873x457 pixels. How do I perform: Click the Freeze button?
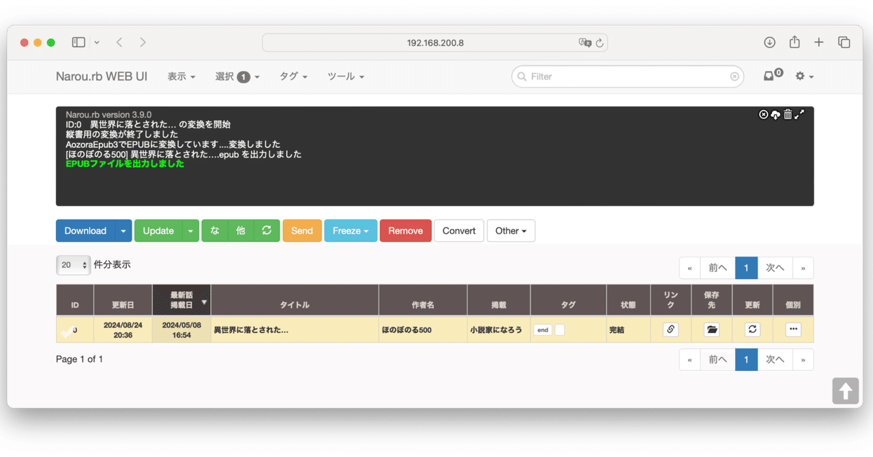coord(350,231)
